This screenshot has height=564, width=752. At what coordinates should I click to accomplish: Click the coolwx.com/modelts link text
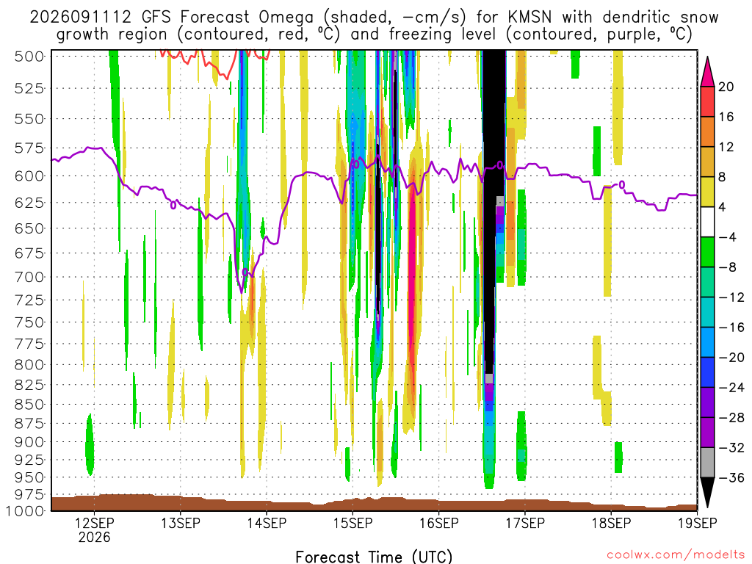pyautogui.click(x=676, y=555)
